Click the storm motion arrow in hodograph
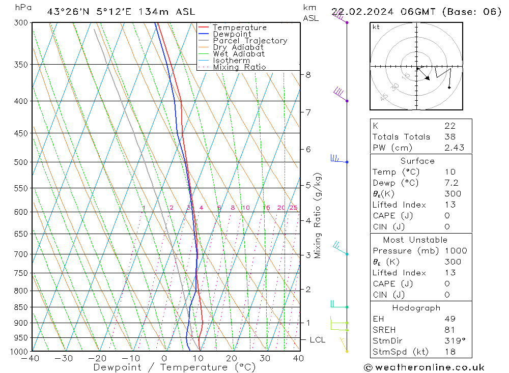This screenshot has width=509, height=373. 423,74
